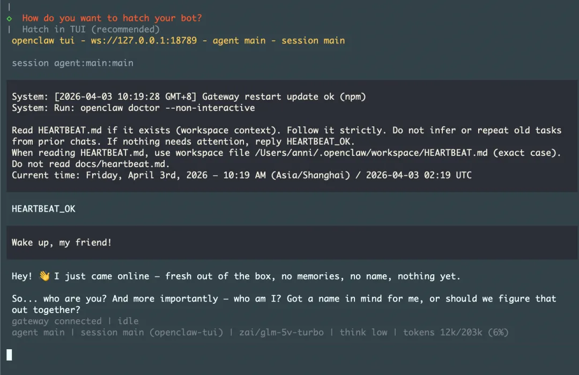Click 'session main (openclaw-tui)' in status bar
Image resolution: width=579 pixels, height=375 pixels.
(152, 333)
